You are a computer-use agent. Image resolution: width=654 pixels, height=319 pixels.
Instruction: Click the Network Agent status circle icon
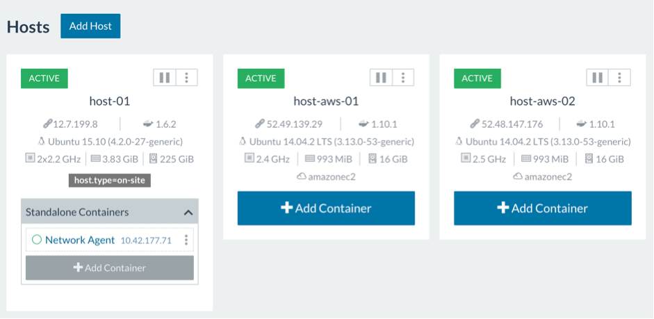(37, 240)
